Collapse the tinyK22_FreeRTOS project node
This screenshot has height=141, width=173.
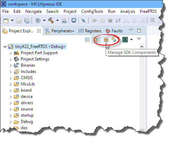pos(5,47)
